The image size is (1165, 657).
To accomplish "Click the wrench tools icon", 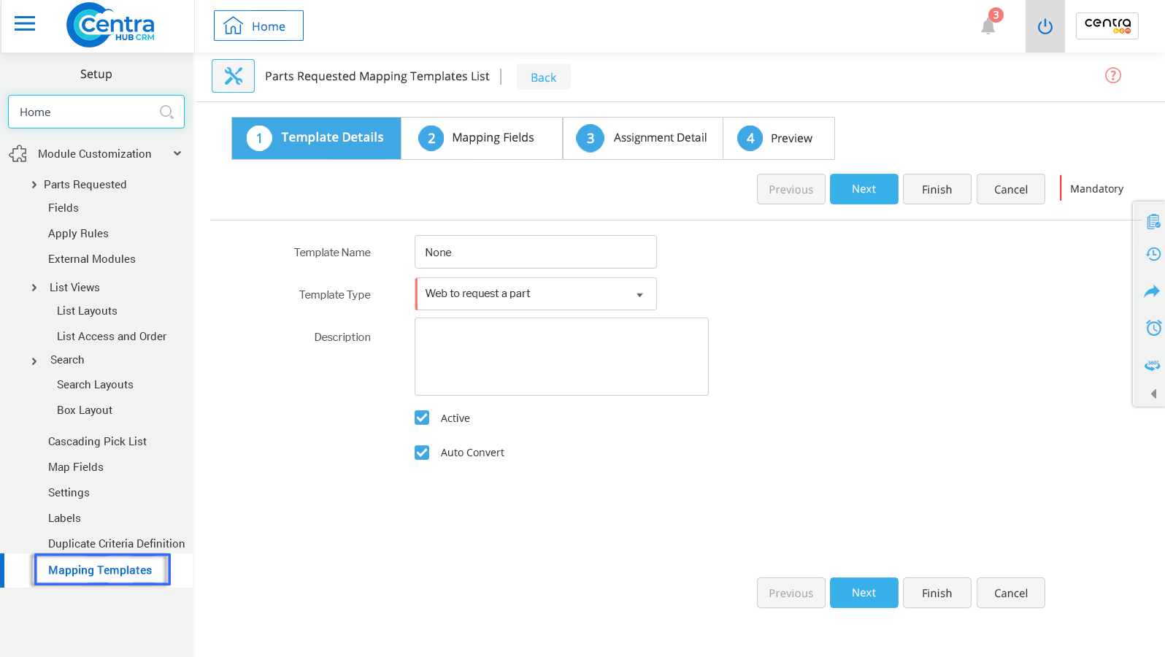I will click(234, 76).
